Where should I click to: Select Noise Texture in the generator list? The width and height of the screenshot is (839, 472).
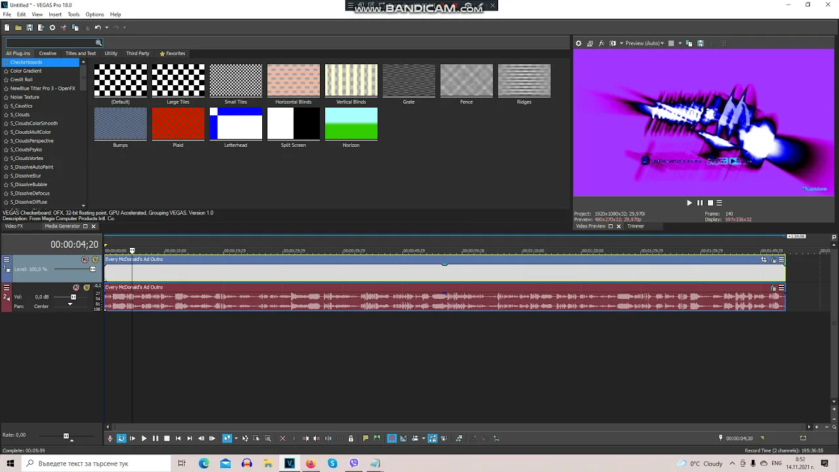point(25,97)
